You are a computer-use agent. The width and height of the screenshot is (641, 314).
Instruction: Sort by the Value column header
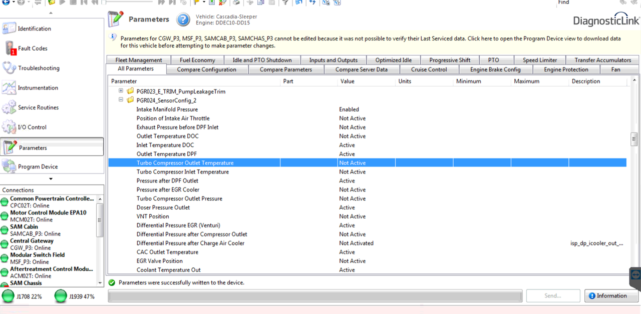click(x=367, y=81)
